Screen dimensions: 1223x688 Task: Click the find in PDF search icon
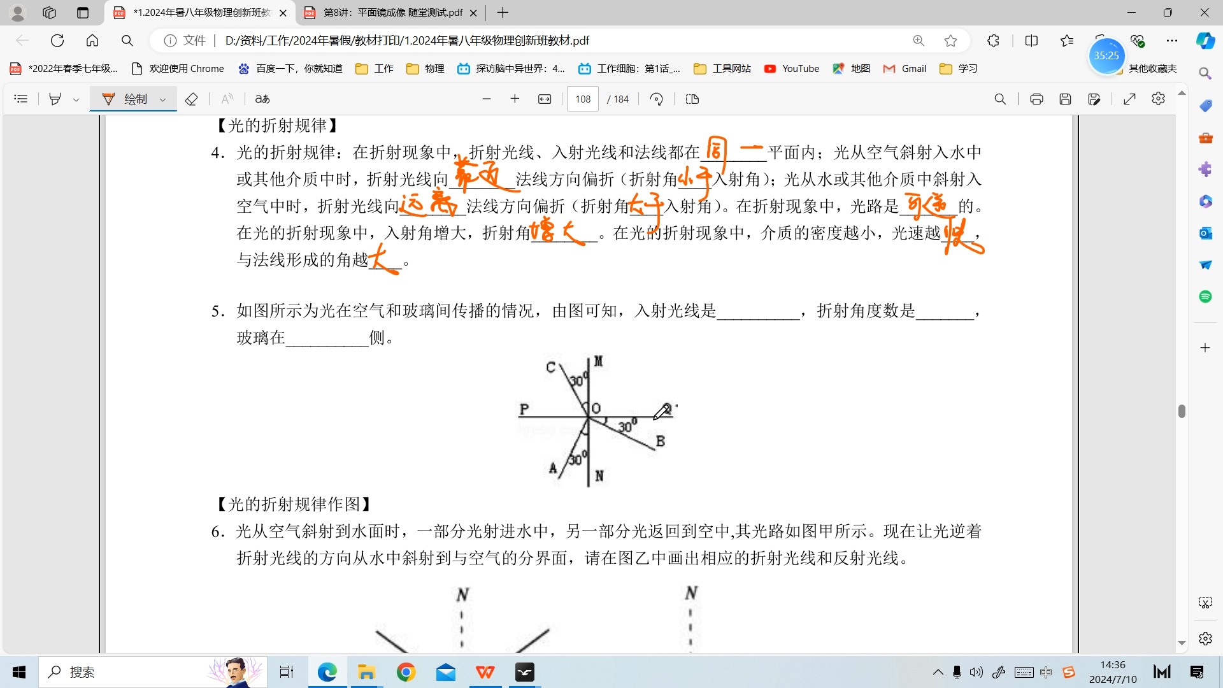coord(1000,99)
